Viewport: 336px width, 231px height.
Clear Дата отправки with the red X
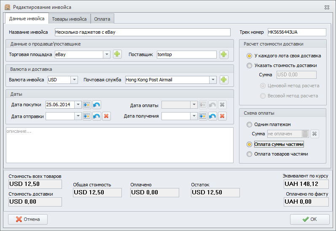coord(106,116)
